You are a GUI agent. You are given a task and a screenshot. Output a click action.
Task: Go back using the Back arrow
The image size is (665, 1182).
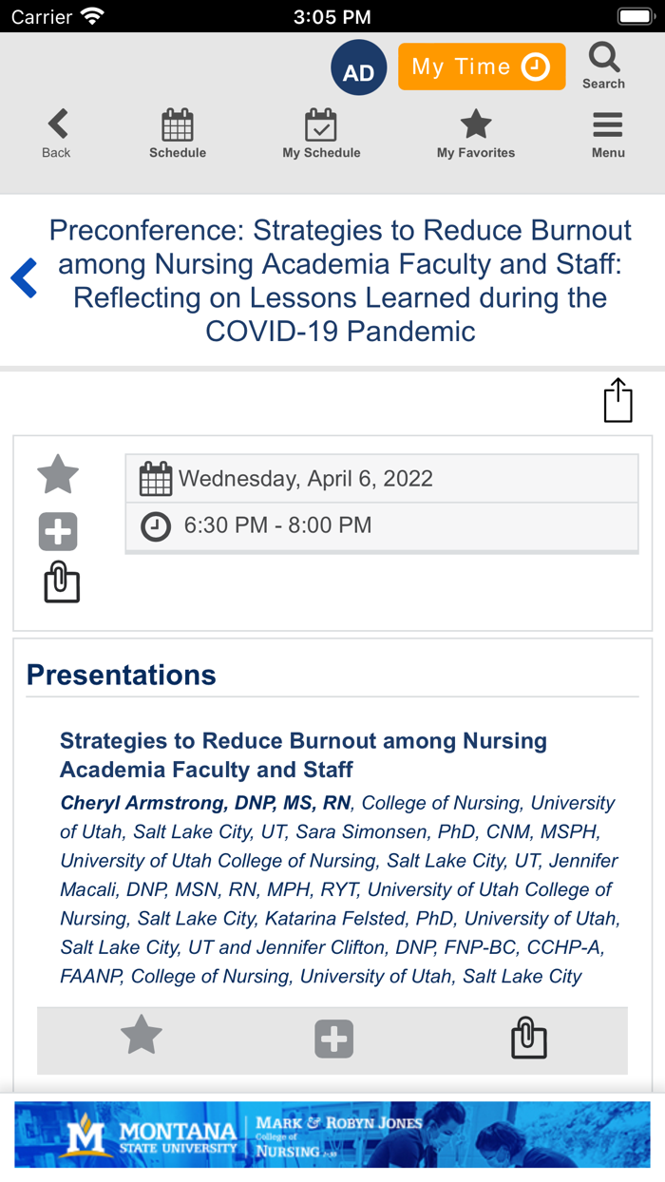(x=57, y=134)
